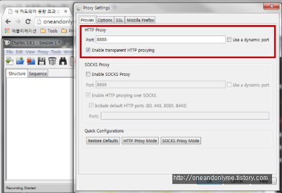Click the HTTP Proxy Port field showing 8888
282x193 pixels.
[160, 39]
